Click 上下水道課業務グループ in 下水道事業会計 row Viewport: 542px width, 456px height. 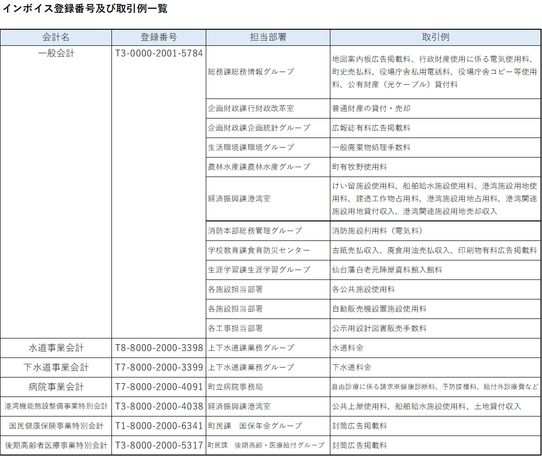pos(268,367)
